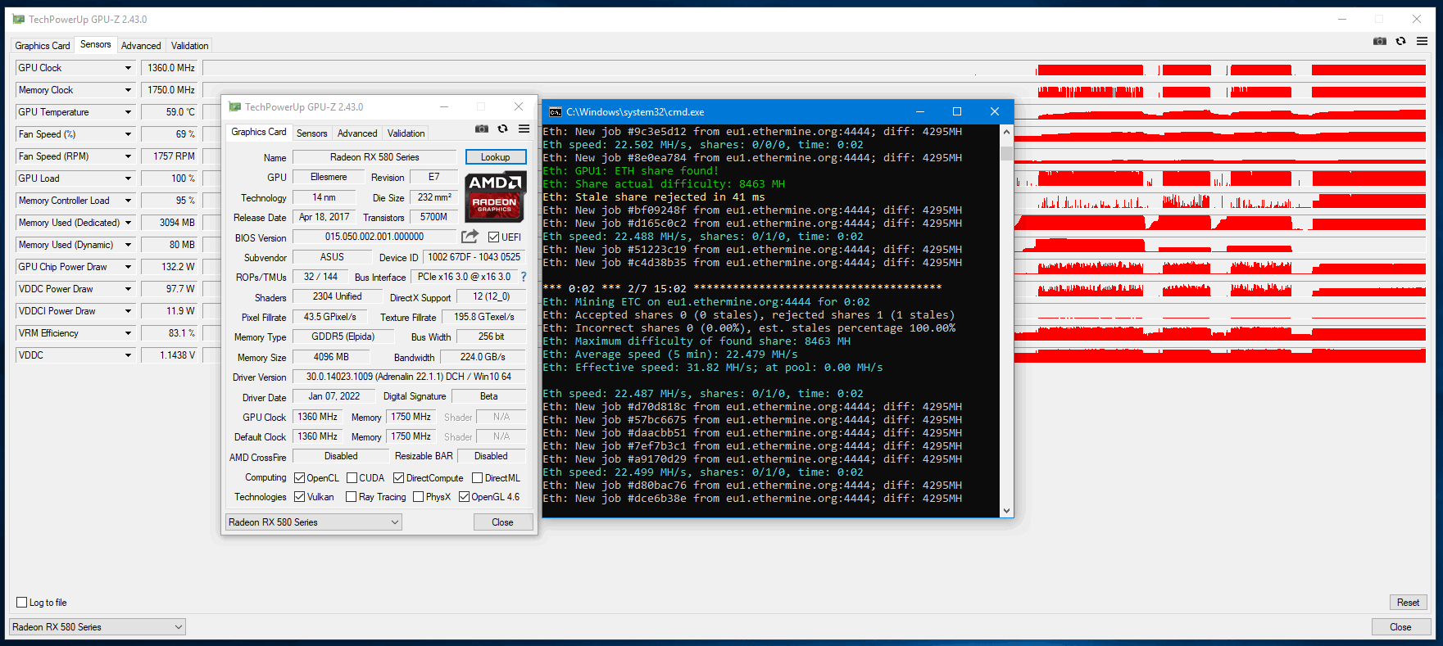This screenshot has width=1443, height=646.
Task: Switch to Sensors tab in front GPU-Z window
Action: [311, 133]
